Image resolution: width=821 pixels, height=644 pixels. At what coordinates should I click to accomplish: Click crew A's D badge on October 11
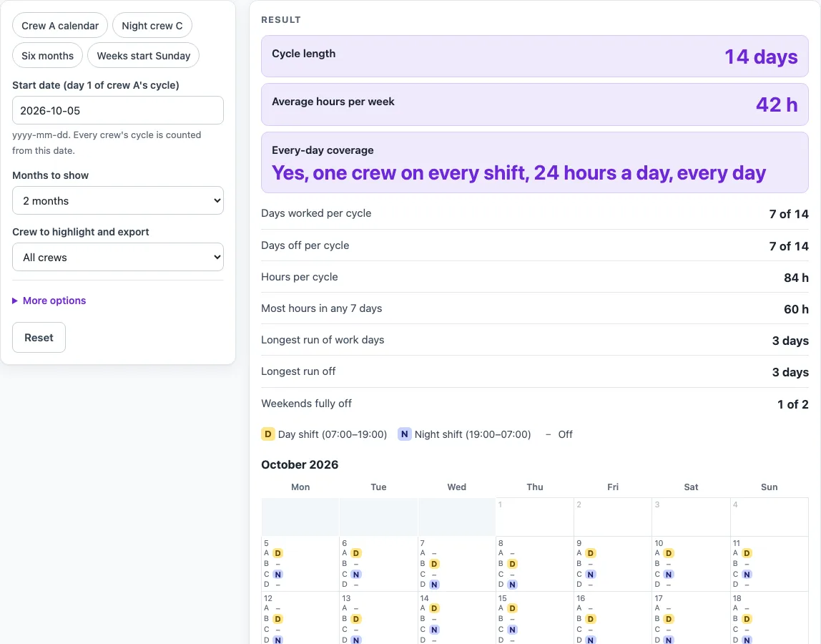point(747,553)
